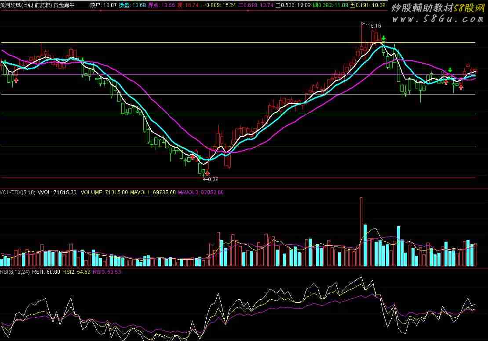The image size is (488, 341).
Task: Click the green down arrow near the 16.16 peak
Action: tap(384, 39)
